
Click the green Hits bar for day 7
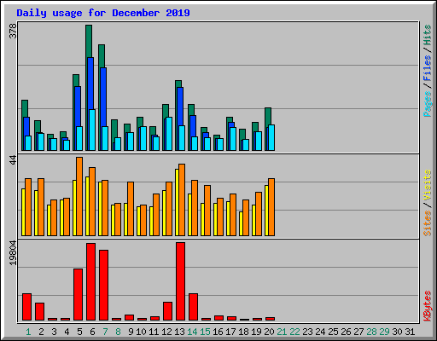click(102, 56)
